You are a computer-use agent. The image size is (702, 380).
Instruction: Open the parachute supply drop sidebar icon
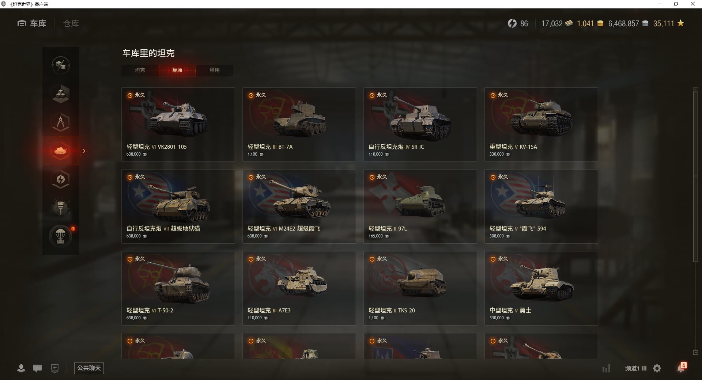point(61,236)
